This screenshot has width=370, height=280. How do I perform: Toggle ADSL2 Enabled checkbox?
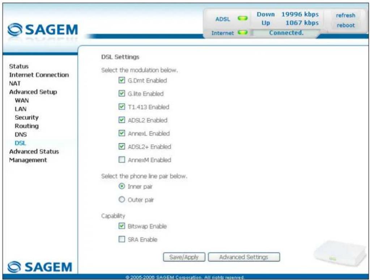(122, 120)
